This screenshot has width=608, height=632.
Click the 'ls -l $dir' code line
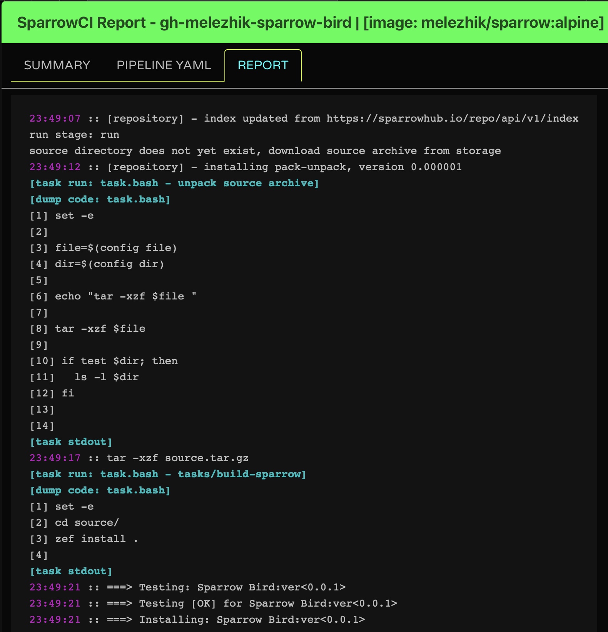84,377
